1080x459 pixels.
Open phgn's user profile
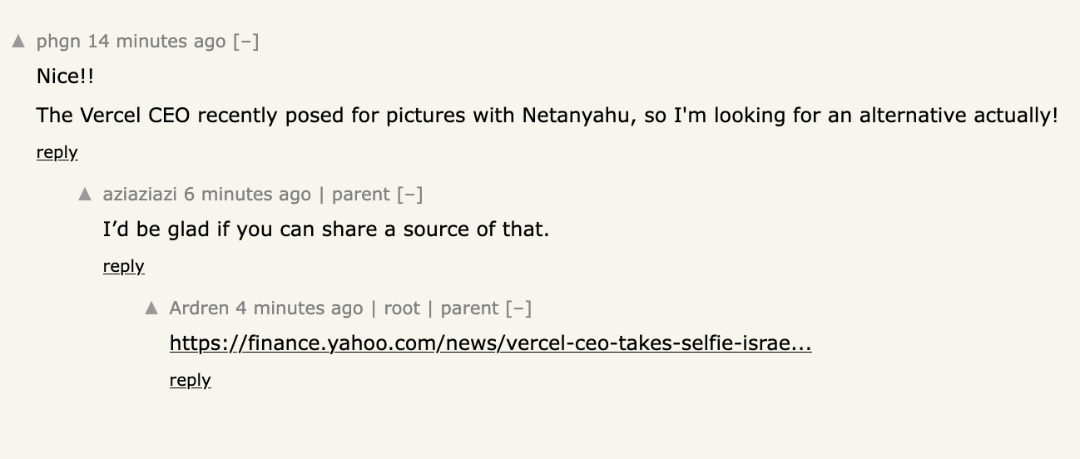(x=59, y=42)
